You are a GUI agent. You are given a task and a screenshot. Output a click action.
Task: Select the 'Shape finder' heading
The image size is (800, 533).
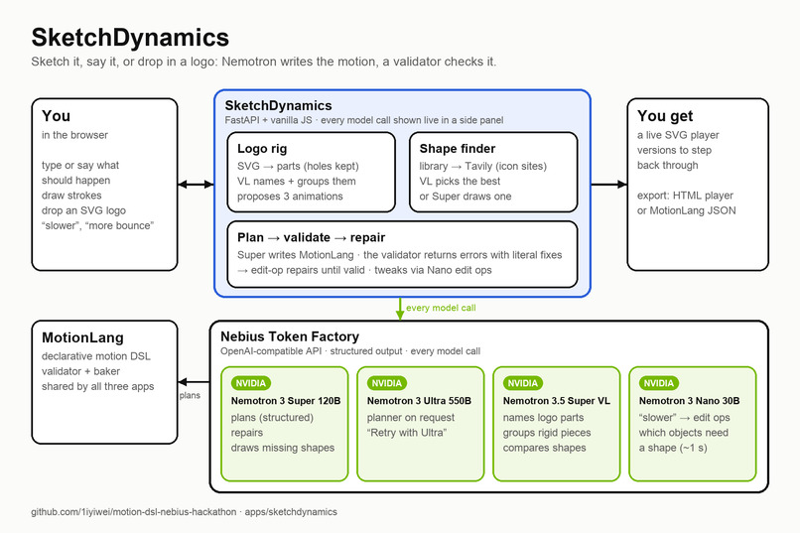[x=458, y=149]
